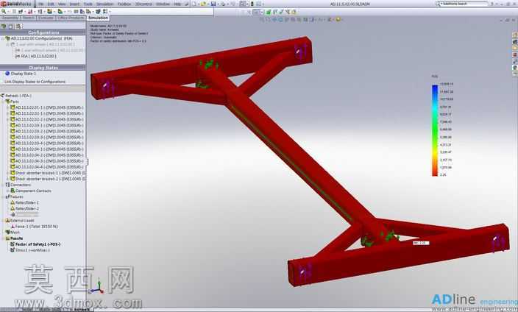
Task: Open the Design Library task pane icon
Action: 515,42
